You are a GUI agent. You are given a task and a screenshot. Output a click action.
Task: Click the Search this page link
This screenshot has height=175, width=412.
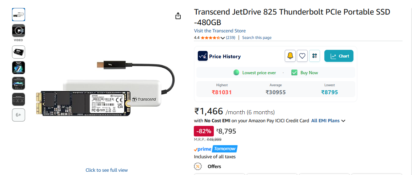tap(256, 37)
